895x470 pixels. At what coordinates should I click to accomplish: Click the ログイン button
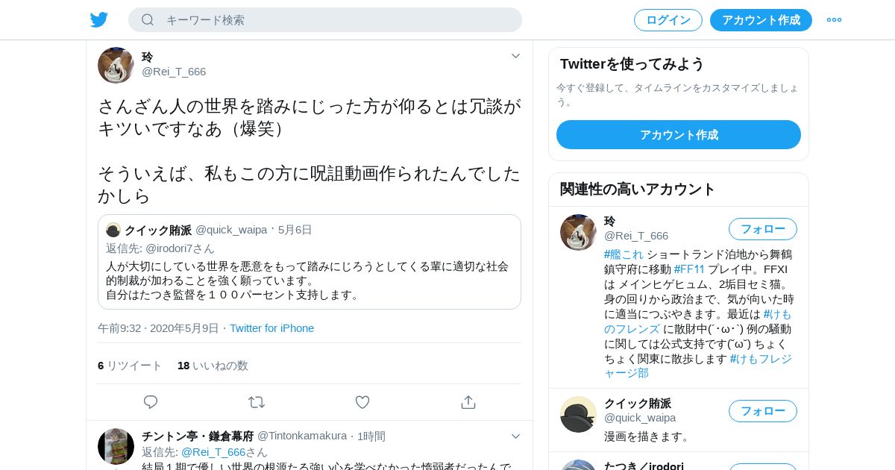click(x=668, y=20)
